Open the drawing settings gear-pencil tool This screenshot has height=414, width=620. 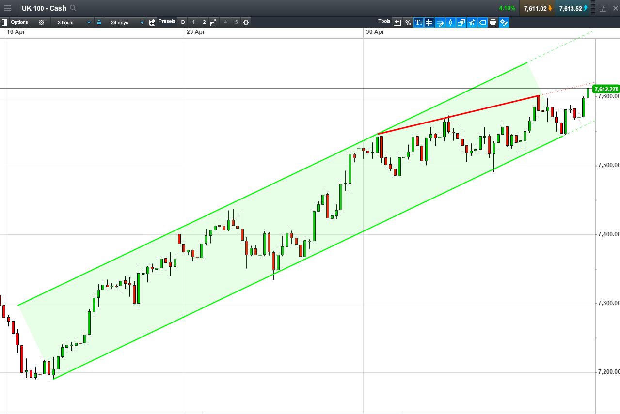(504, 22)
